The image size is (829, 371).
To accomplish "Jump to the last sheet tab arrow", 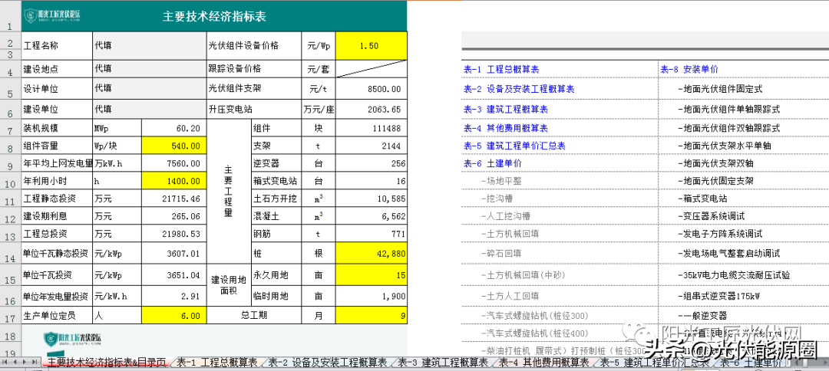I will point(33,362).
